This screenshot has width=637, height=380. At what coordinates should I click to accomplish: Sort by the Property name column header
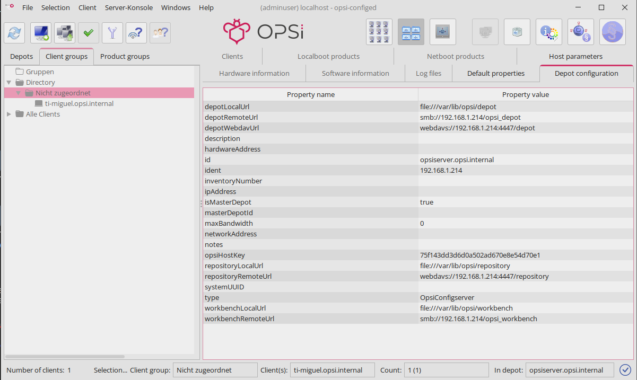pyautogui.click(x=311, y=94)
